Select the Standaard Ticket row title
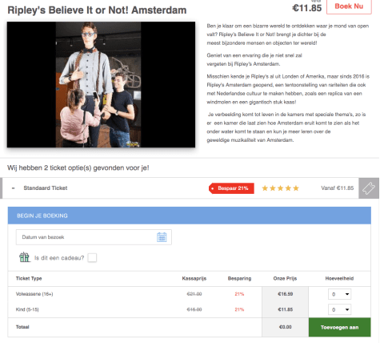 (46, 188)
